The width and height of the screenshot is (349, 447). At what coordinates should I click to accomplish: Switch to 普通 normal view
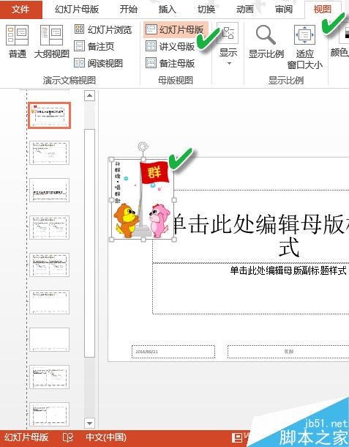coord(17,41)
